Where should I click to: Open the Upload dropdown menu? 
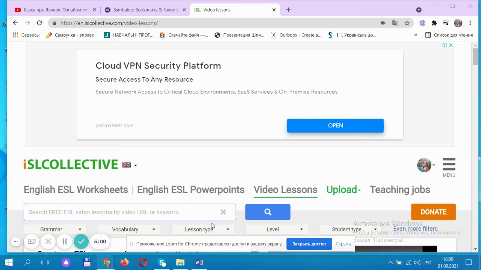tap(343, 190)
